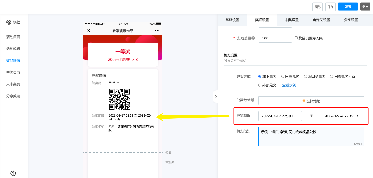Viewport: 373px width, 178px height.
Task: Select the 线下兑奖 radio option
Action: [260, 77]
